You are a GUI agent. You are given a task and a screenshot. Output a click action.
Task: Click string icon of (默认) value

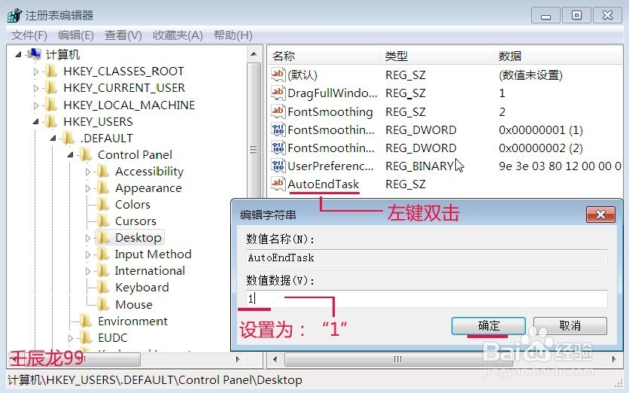(x=278, y=75)
